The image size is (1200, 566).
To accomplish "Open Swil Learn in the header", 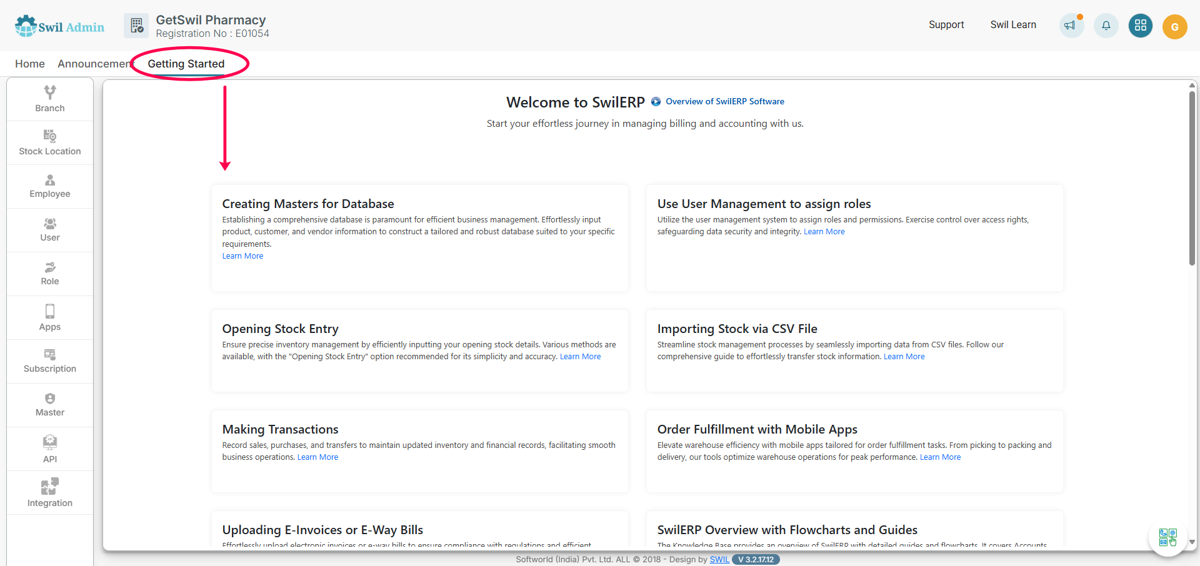I will [1013, 24].
